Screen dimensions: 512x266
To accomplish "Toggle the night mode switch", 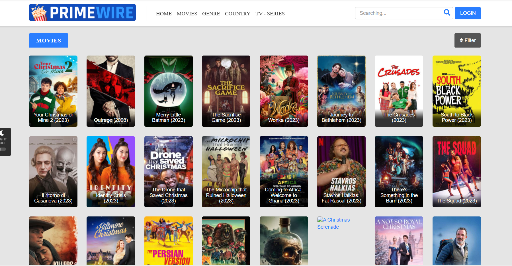I will click(x=3, y=149).
